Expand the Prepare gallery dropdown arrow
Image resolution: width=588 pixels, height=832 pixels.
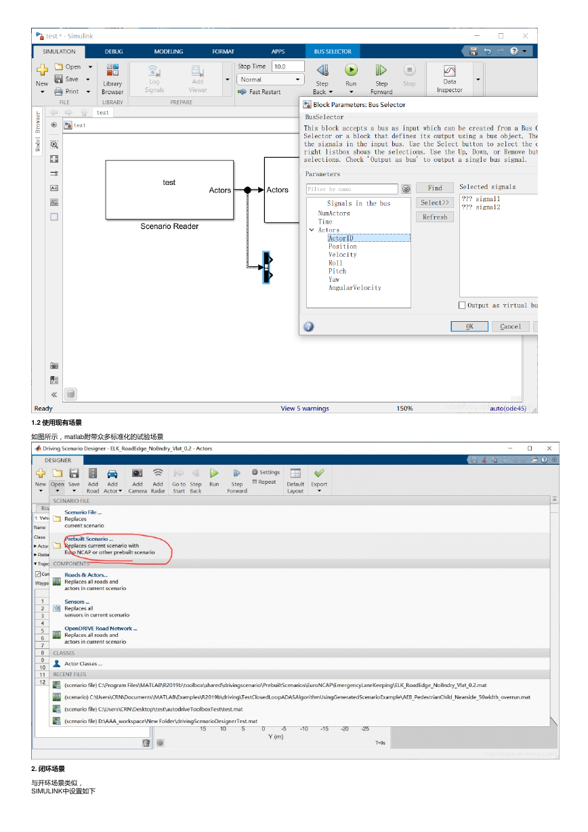click(227, 79)
